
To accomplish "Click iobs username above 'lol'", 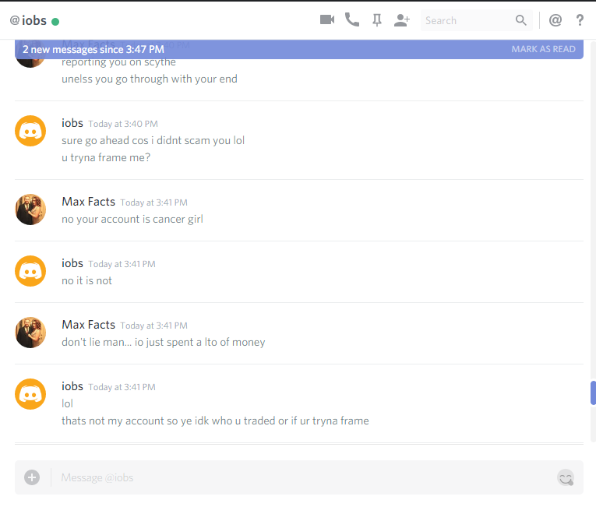I will pyautogui.click(x=72, y=386).
